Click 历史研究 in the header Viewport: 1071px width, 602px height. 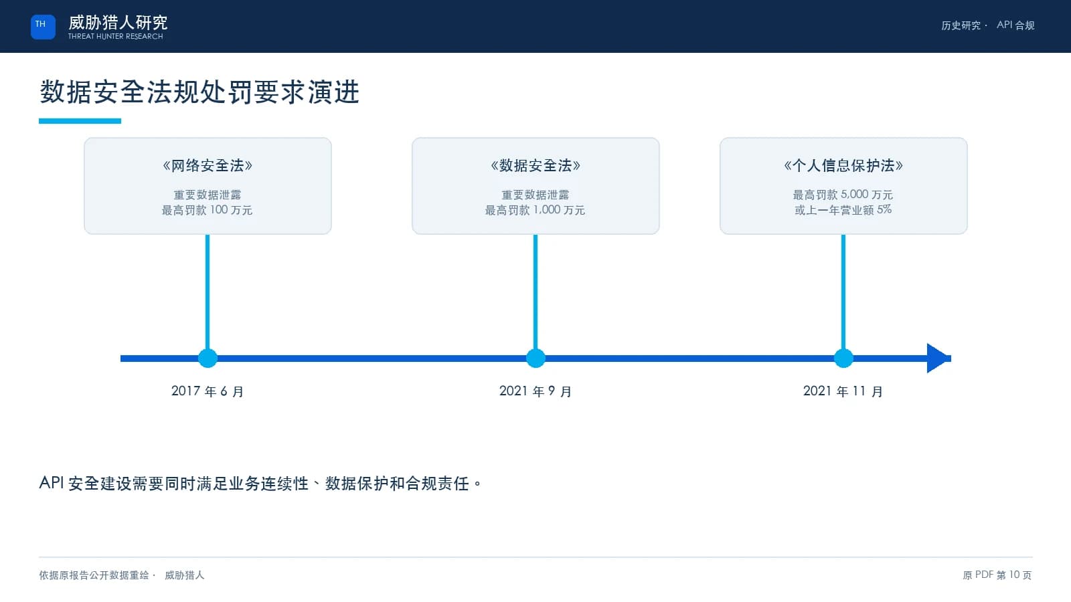pos(961,25)
